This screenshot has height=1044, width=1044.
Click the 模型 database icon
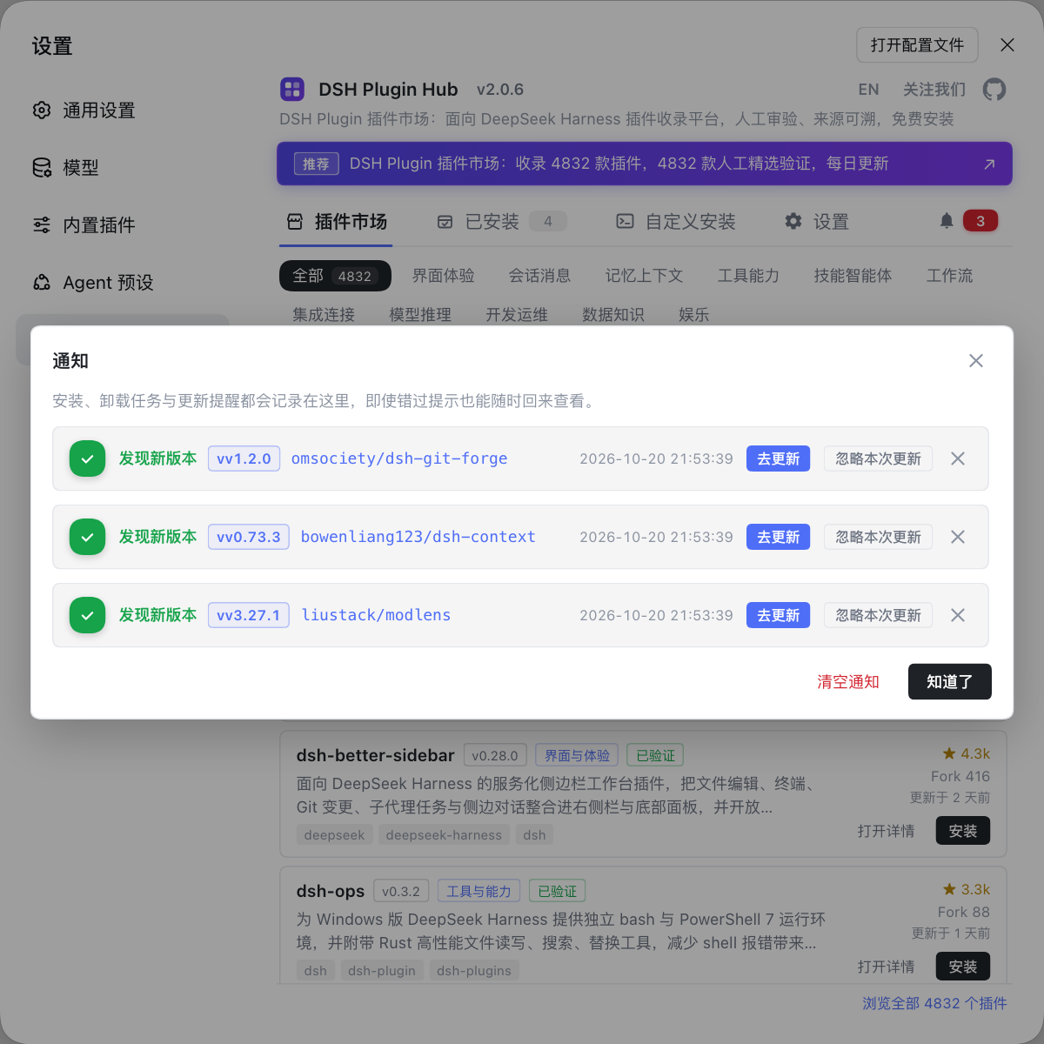[42, 168]
